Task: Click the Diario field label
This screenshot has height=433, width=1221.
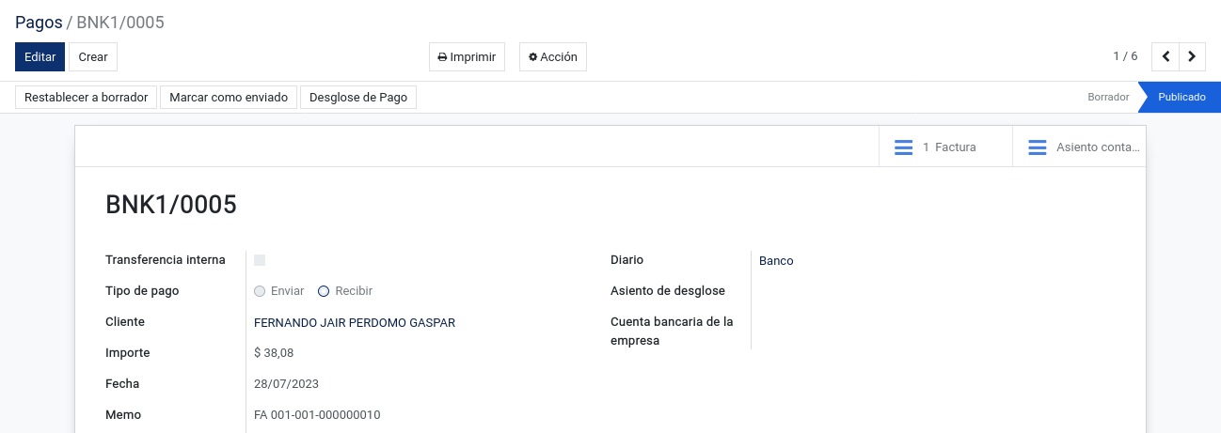Action: [626, 260]
